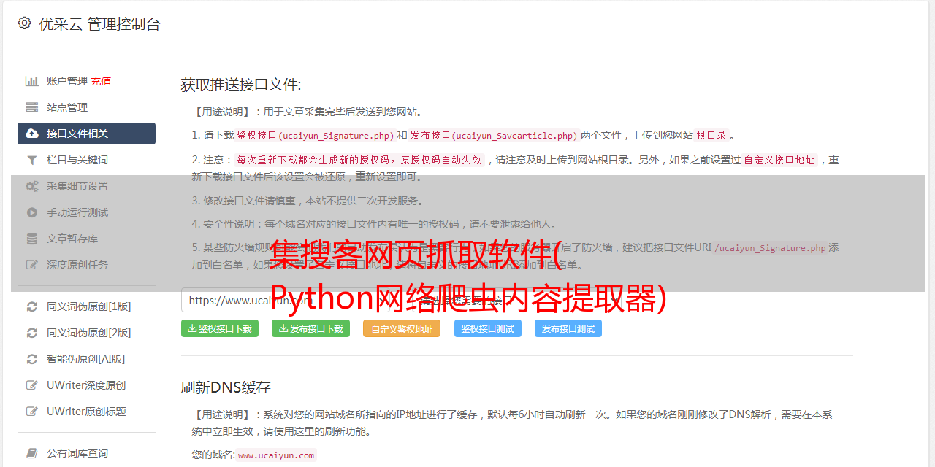This screenshot has height=467, width=935.
Task: Click the cloud upload icon for 接口文件相关
Action: pyautogui.click(x=32, y=134)
